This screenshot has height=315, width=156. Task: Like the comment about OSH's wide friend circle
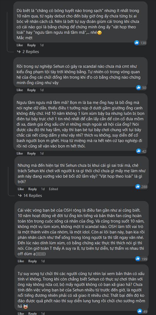point(20,261)
